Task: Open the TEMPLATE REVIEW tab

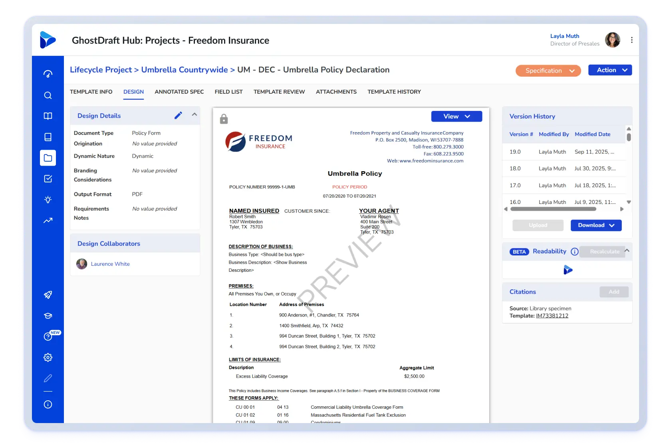Action: (279, 92)
